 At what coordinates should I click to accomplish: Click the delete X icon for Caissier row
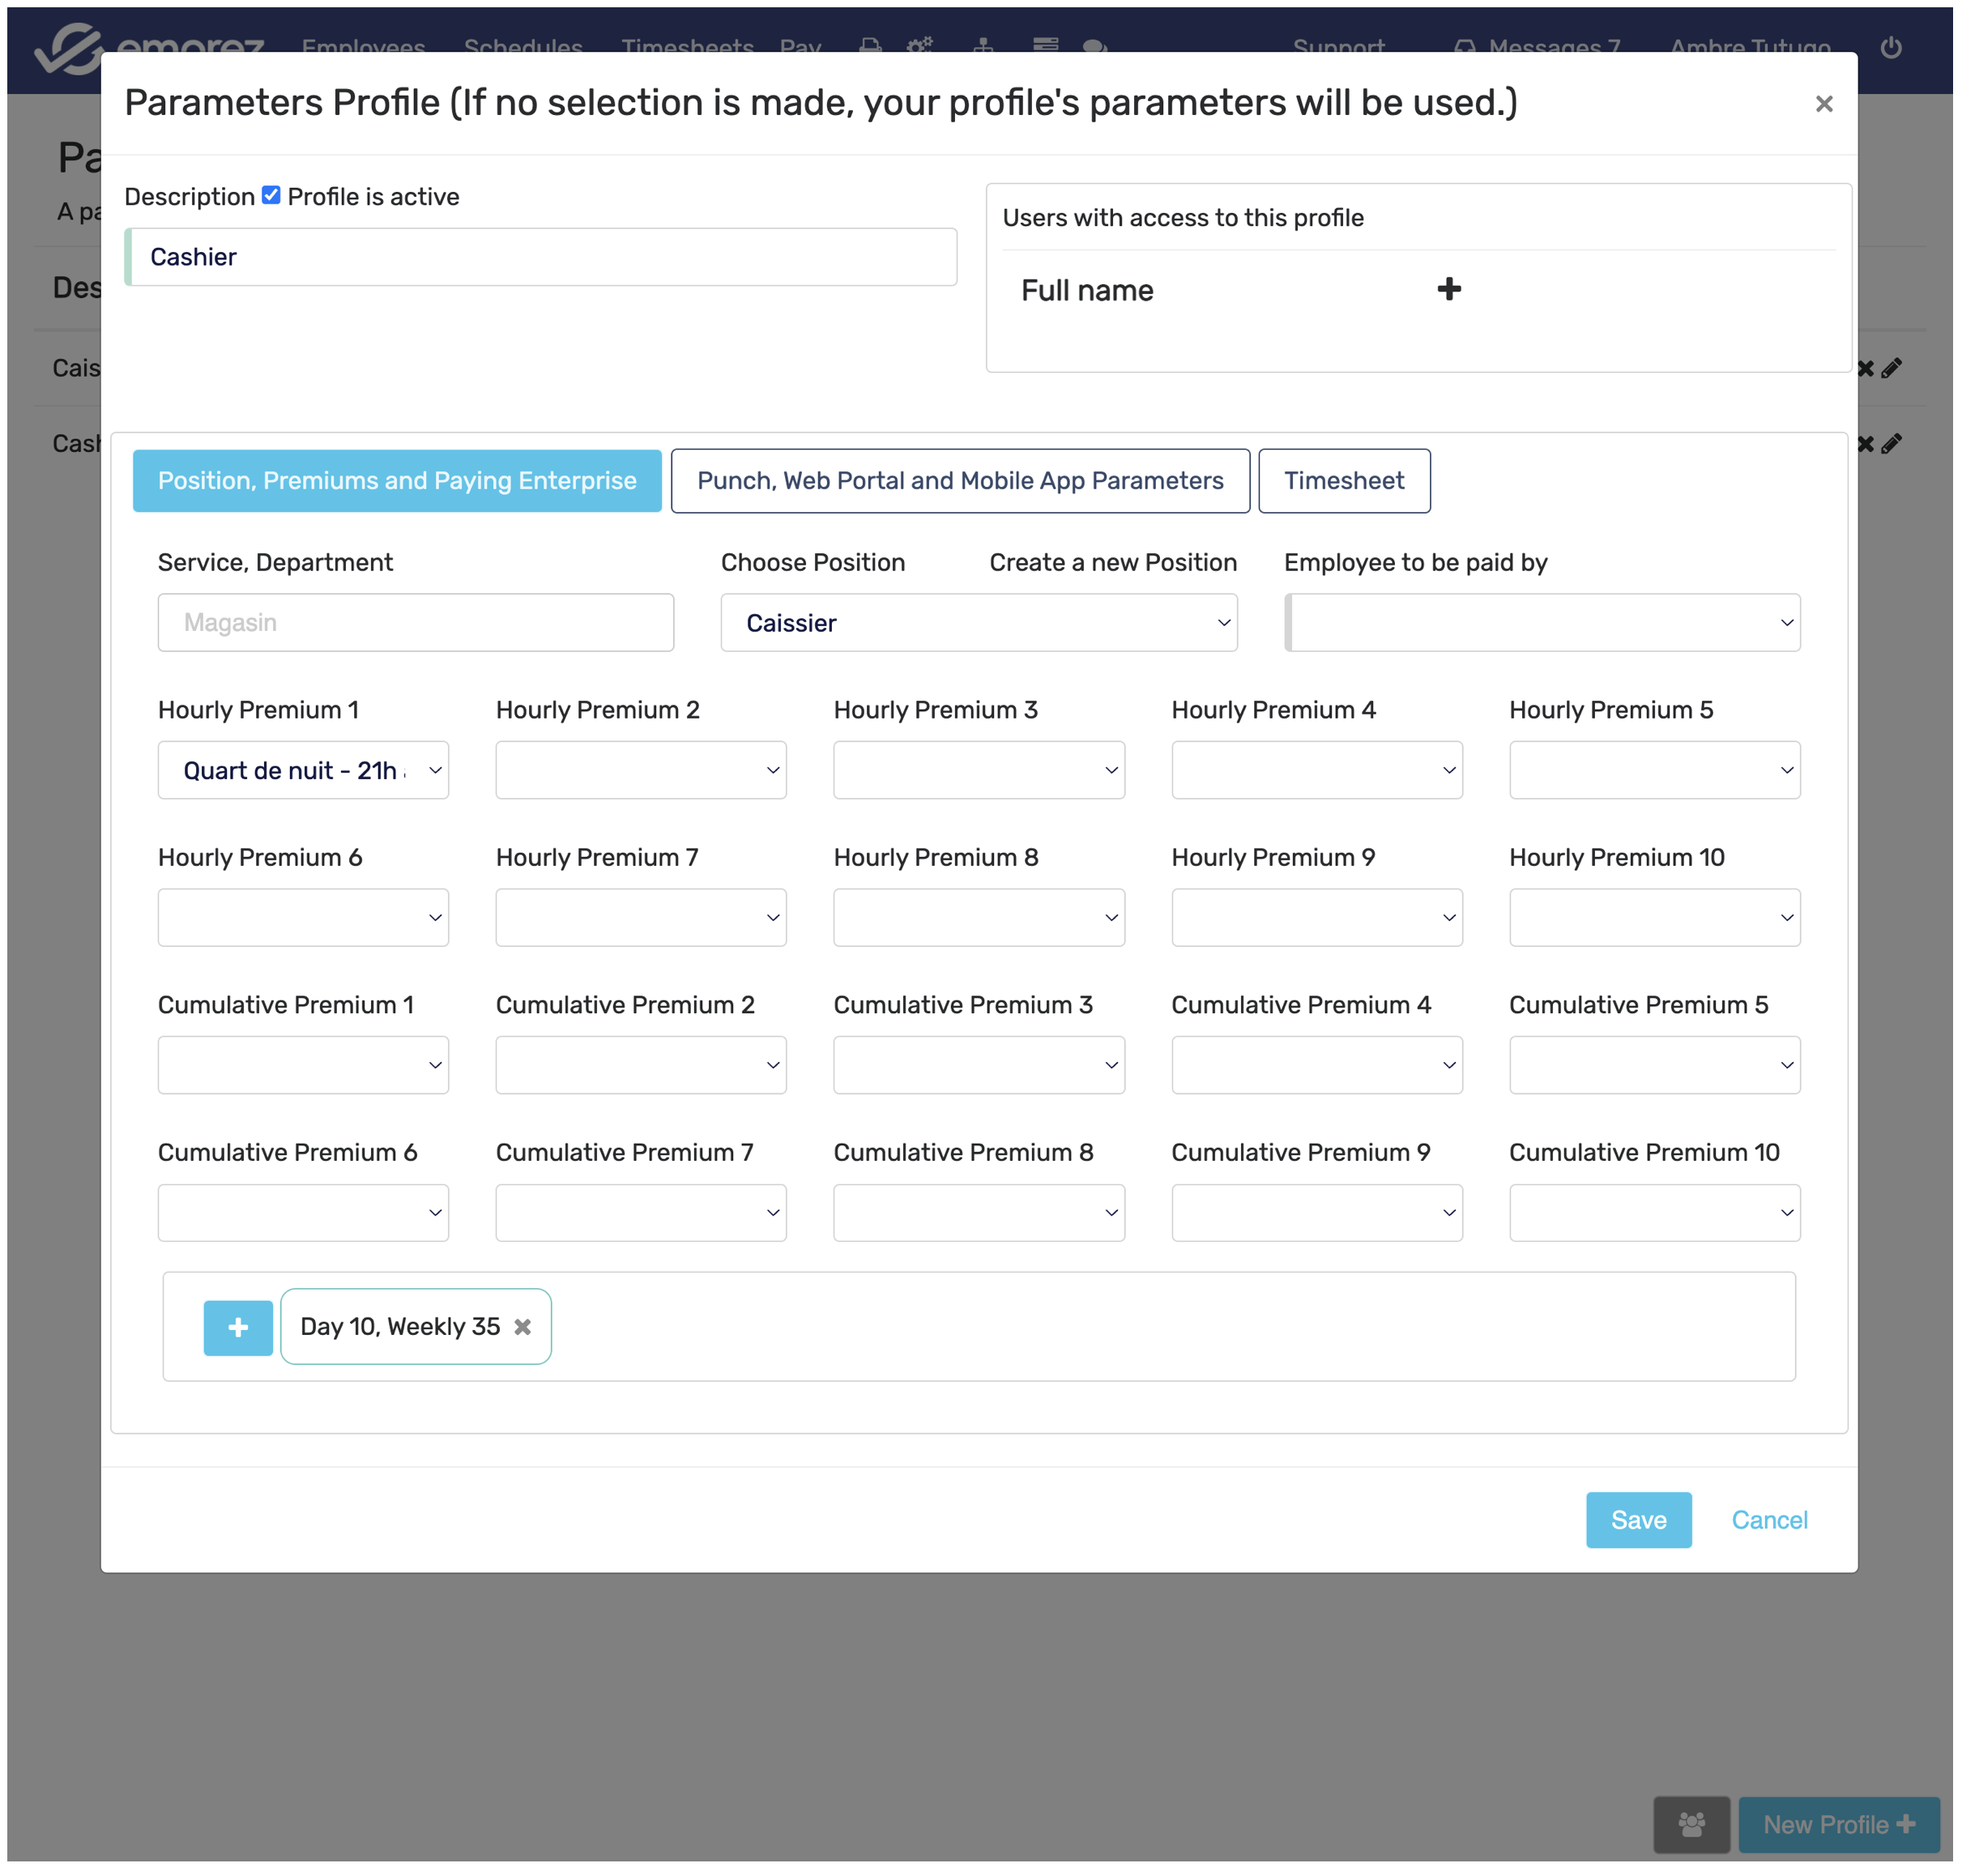(x=1865, y=368)
